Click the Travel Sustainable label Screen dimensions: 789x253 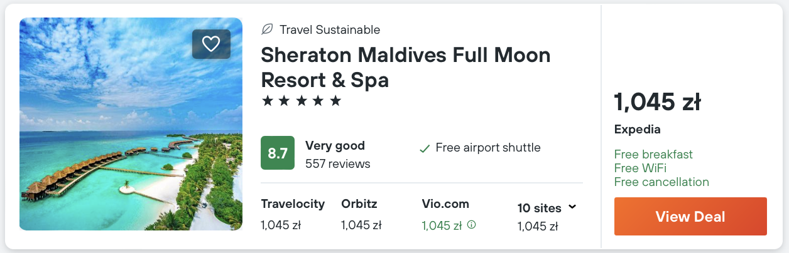point(330,29)
